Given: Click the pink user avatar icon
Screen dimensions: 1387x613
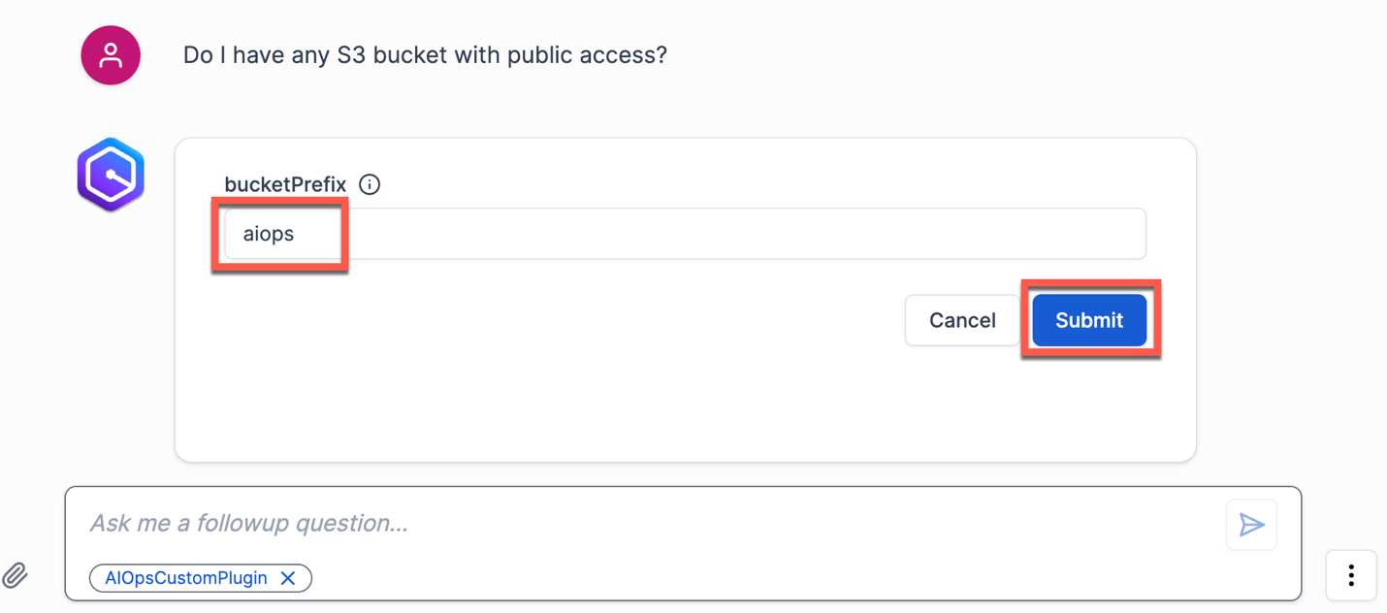Looking at the screenshot, I should (x=110, y=54).
